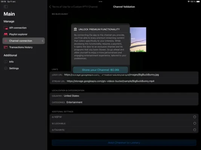Click the Transactions history card icon
Viewport: 201px width, 150px height.
point(6,47)
